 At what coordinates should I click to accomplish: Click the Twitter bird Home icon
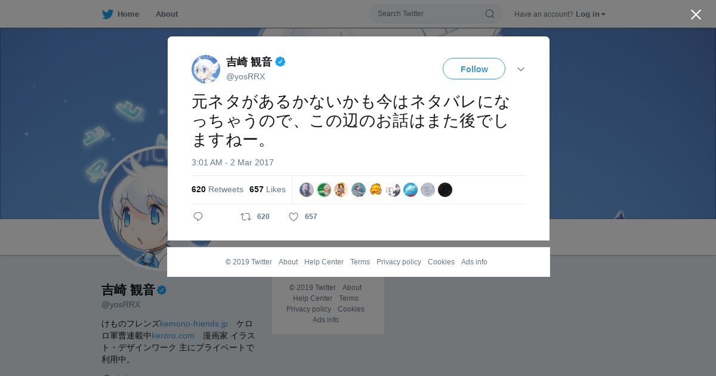tap(107, 14)
